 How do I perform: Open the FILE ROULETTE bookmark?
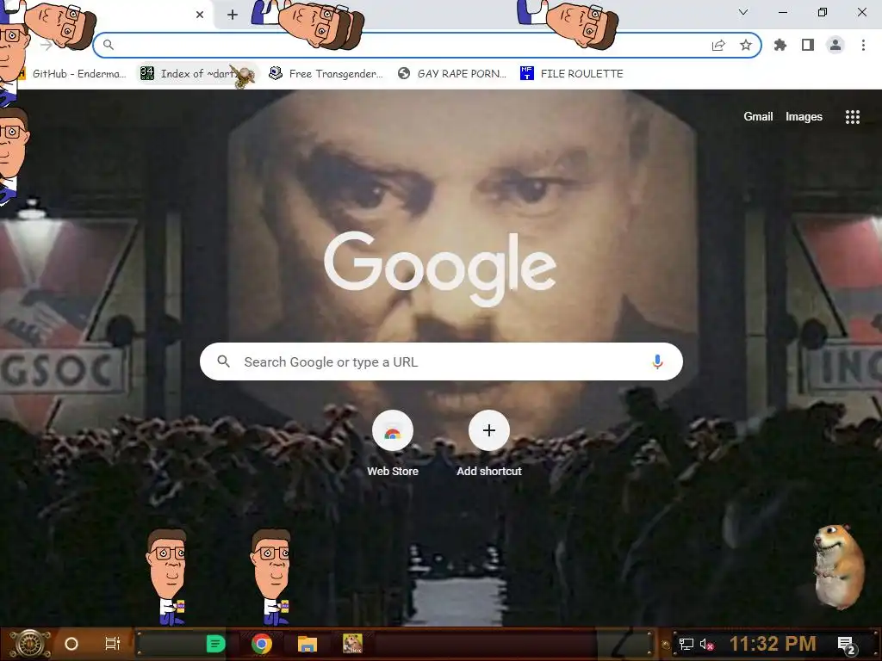click(x=572, y=74)
